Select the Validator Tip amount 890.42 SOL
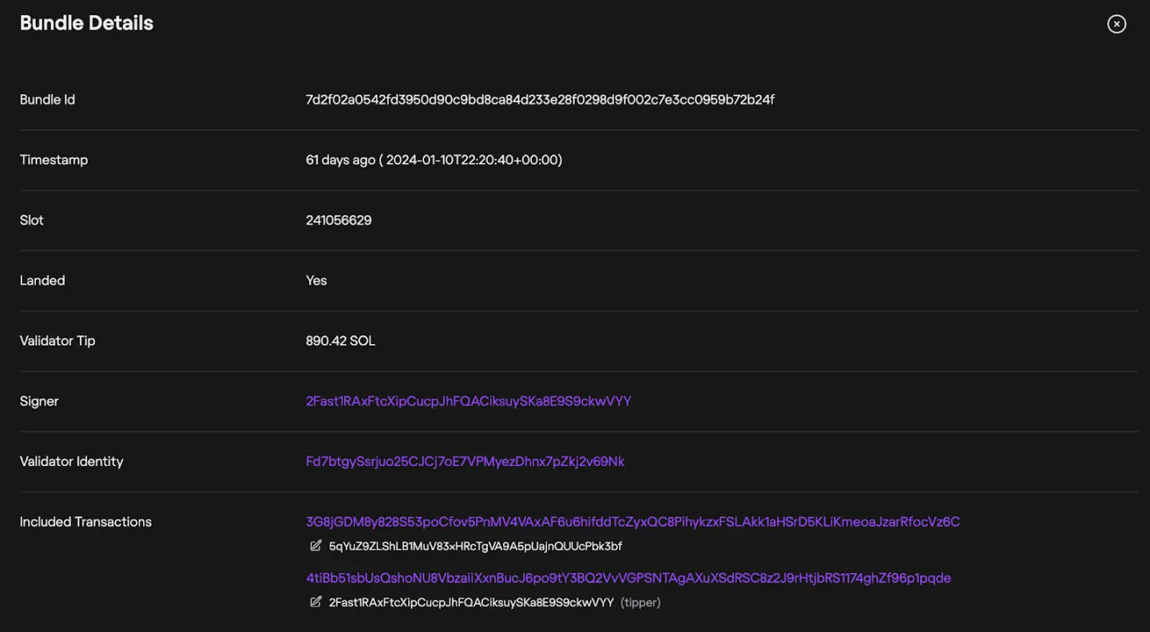 coord(341,341)
